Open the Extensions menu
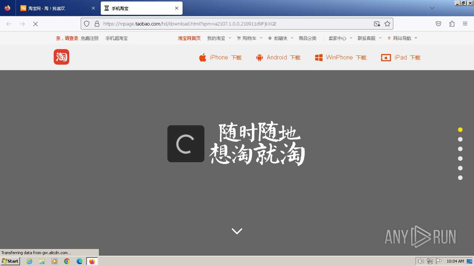Screen dimensions: 474x266 [x=452, y=24]
